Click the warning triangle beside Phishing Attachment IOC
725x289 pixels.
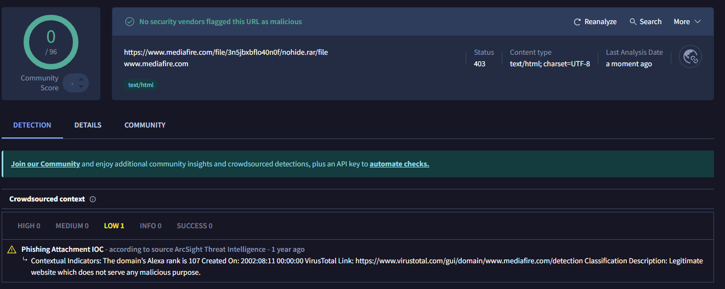[12, 250]
